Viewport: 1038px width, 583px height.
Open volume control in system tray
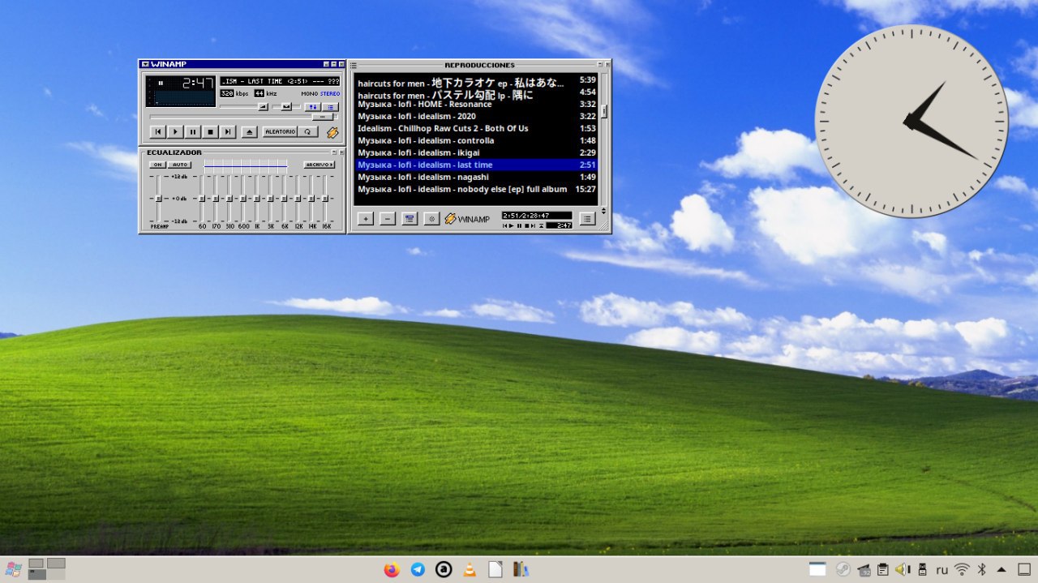[903, 569]
